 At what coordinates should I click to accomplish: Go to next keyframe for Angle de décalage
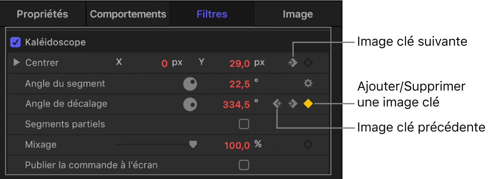tap(293, 103)
